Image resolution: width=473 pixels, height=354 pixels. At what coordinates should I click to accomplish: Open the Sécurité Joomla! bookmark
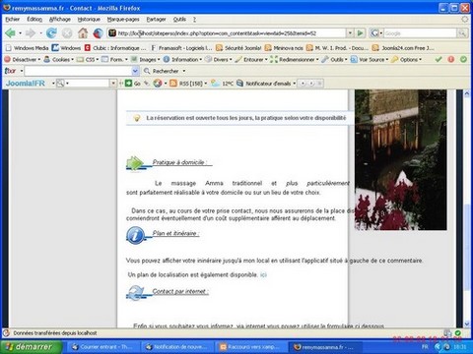tap(238, 48)
